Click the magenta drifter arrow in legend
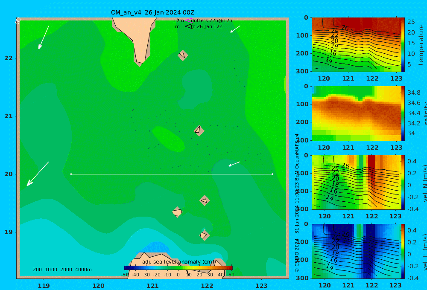This screenshot has width=427, height=290. pos(188,20)
